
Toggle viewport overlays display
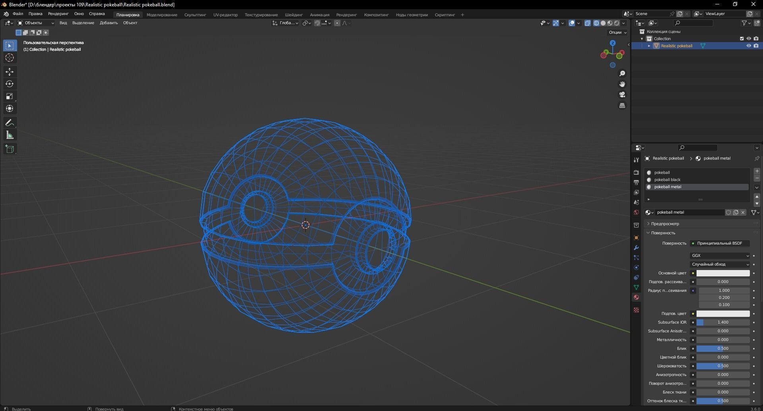pyautogui.click(x=572, y=23)
